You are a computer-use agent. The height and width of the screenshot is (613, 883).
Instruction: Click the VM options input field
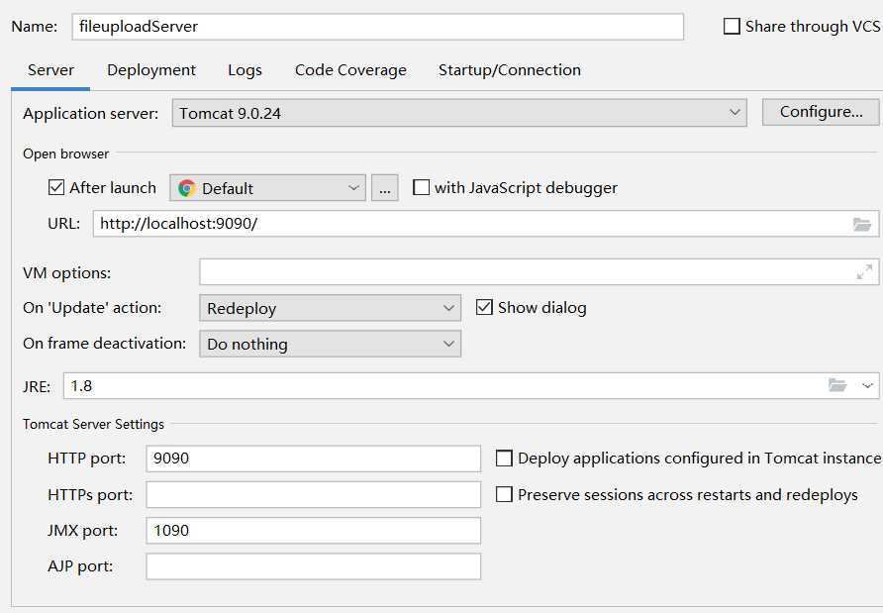[539, 272]
